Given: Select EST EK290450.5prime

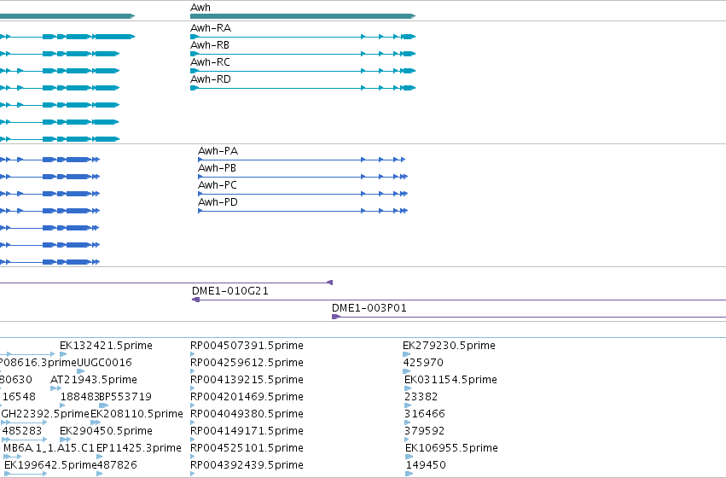Looking at the screenshot, I should pyautogui.click(x=106, y=431).
